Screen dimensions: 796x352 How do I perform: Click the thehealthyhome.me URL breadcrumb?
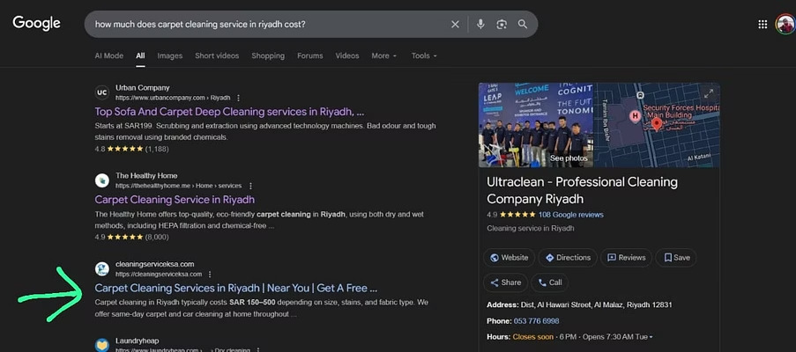178,186
